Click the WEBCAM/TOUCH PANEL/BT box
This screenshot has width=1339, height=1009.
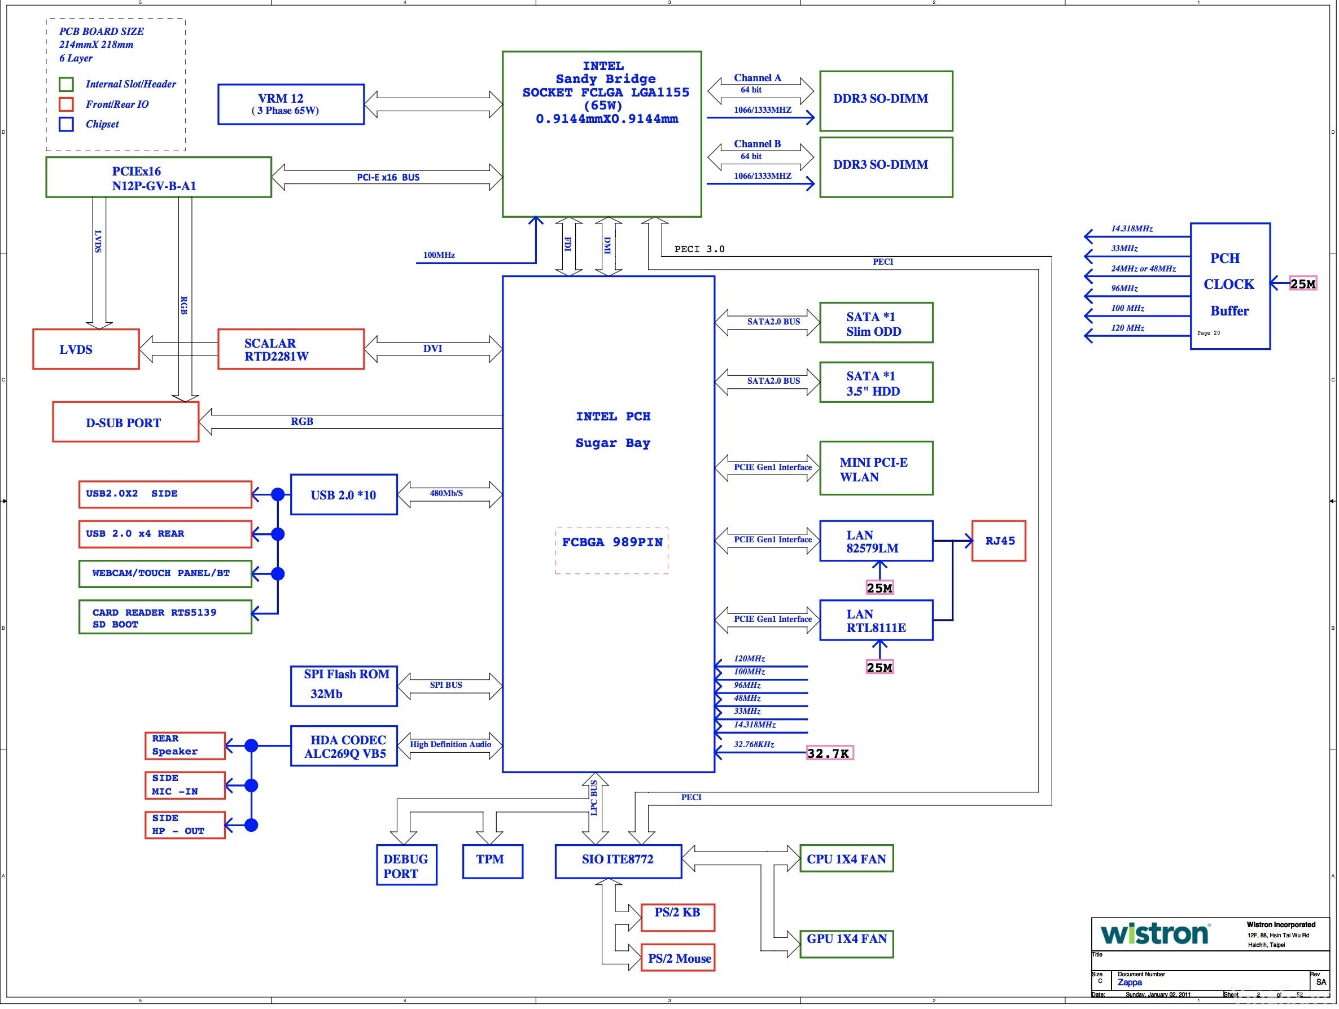[165, 574]
